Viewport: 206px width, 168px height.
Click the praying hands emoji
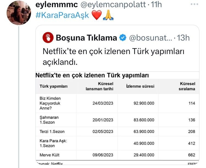pyautogui.click(x=108, y=15)
